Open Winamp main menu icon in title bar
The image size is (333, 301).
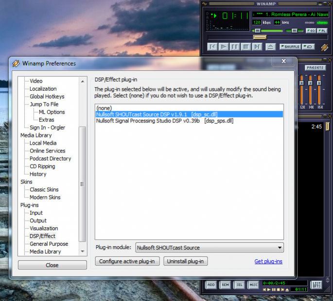(205, 3)
